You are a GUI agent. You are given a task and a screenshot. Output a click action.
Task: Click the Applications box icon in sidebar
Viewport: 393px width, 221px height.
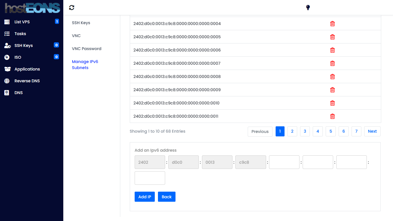[x=7, y=69]
